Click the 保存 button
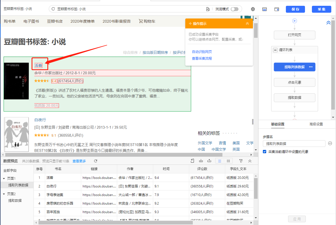This screenshot has width=336, height=225. 295,9
